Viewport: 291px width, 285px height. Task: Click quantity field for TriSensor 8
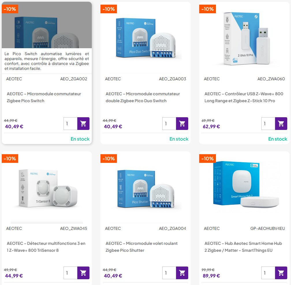pos(70,273)
